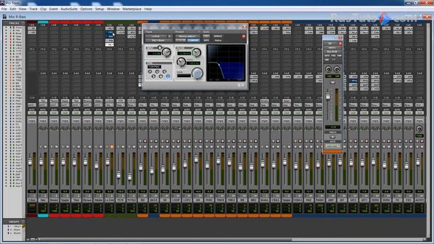
Task: Solo the PERC track
Action: [207, 147]
